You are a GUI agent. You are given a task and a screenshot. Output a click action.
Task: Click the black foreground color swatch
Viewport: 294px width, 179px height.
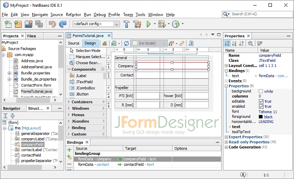tap(260, 117)
